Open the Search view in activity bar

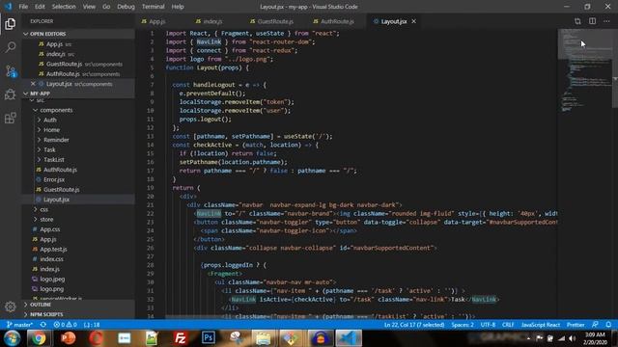11,47
